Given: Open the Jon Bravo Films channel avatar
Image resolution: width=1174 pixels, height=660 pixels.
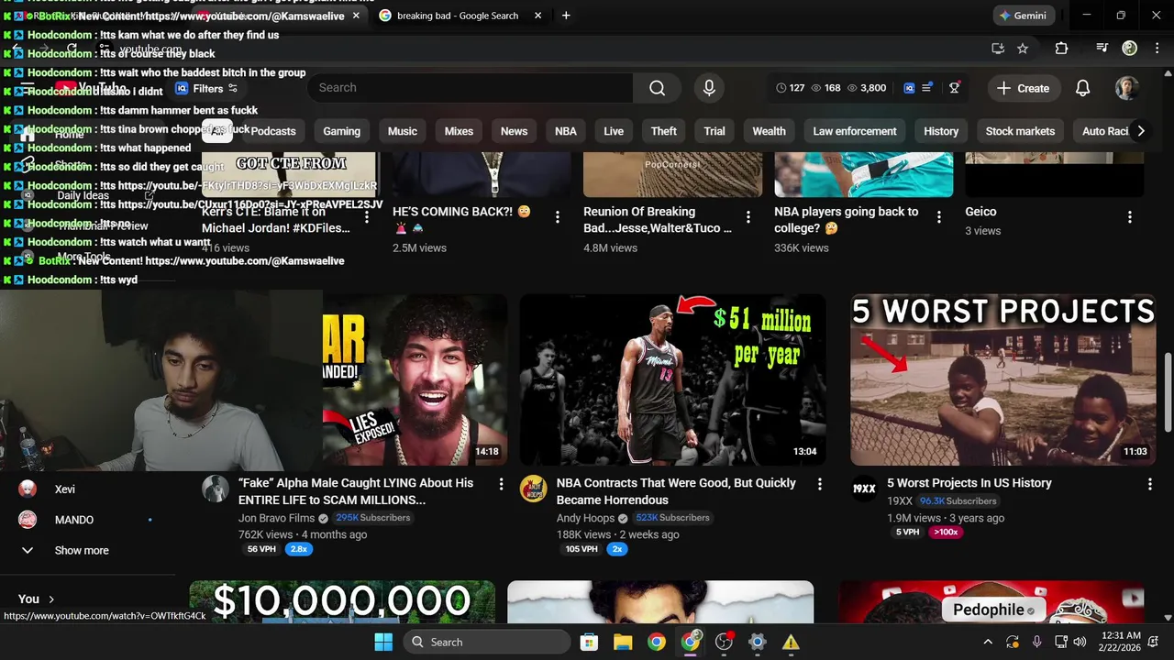Looking at the screenshot, I should click(216, 489).
